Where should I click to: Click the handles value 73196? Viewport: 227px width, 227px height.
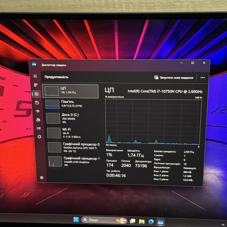click(x=141, y=166)
